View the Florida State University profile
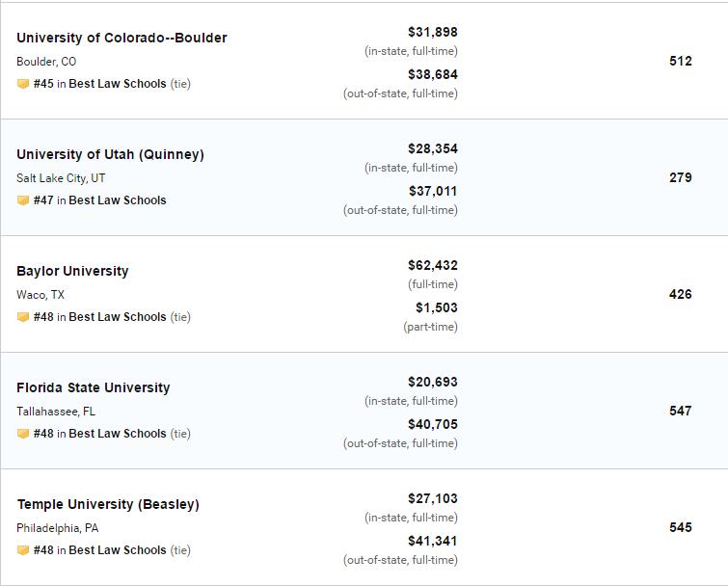The image size is (728, 586). pyautogui.click(x=93, y=387)
